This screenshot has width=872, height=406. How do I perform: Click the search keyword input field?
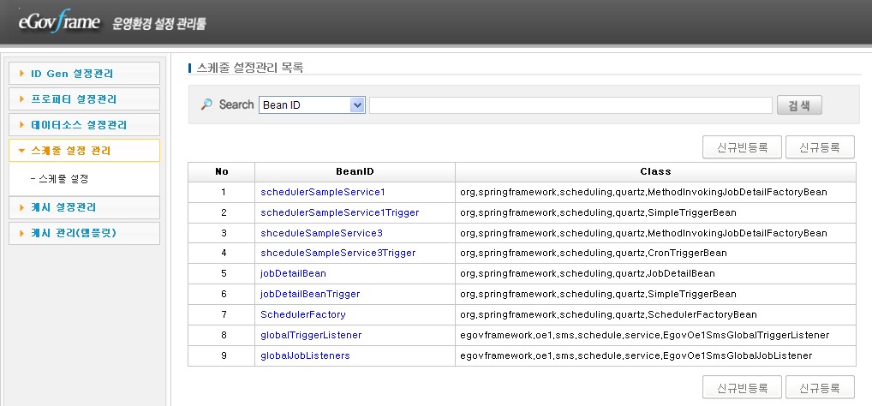(570, 104)
